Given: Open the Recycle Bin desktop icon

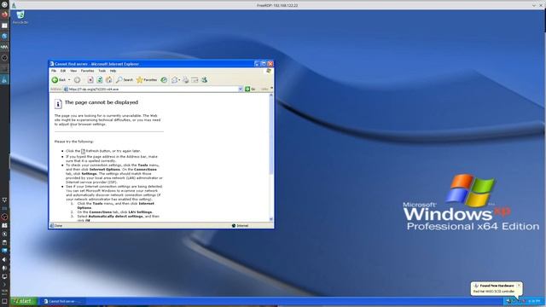Looking at the screenshot, I should point(20,17).
